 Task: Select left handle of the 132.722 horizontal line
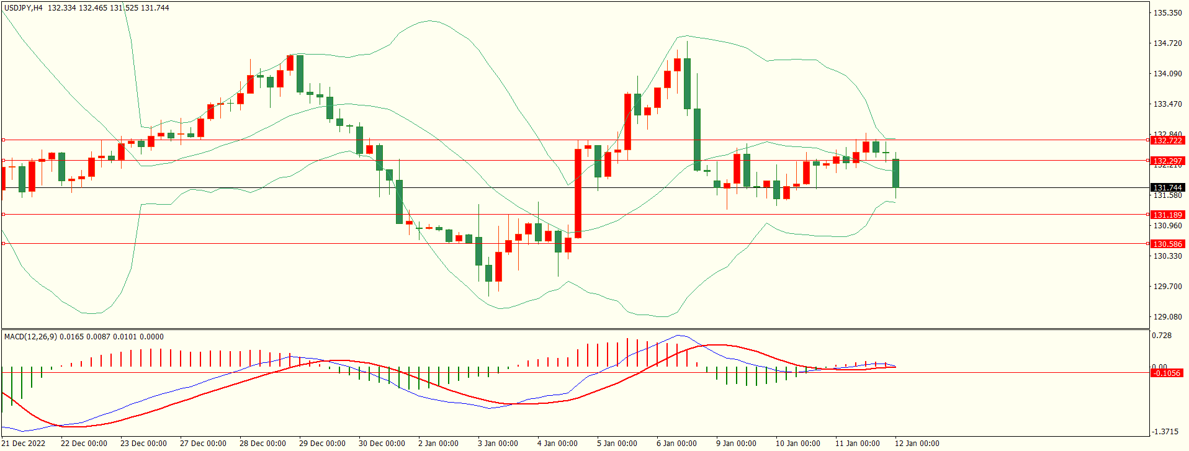tap(3, 140)
